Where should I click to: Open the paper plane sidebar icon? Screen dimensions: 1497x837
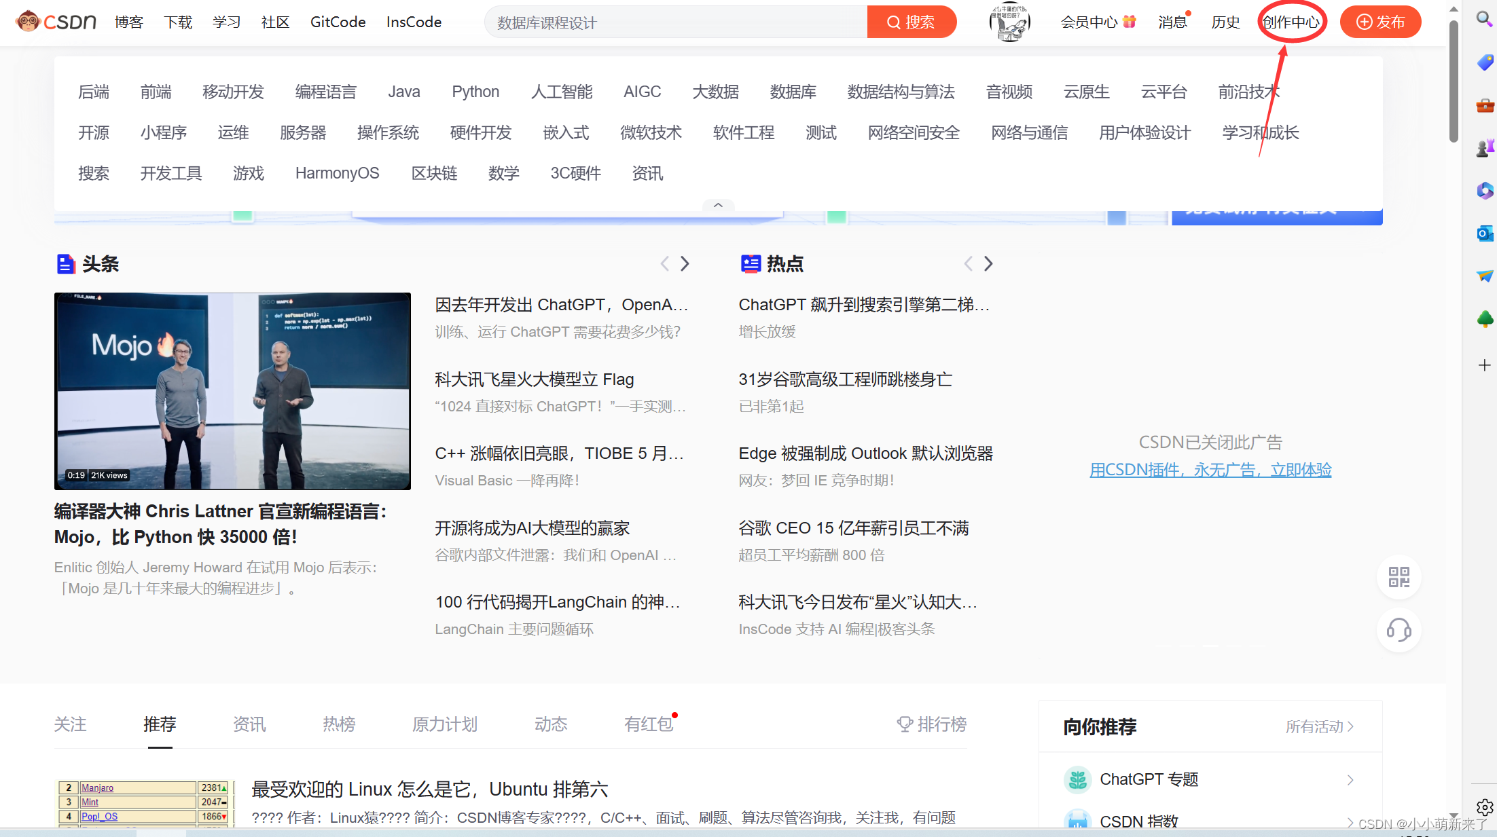click(1485, 276)
